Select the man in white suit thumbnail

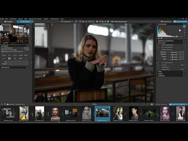coord(181,113)
